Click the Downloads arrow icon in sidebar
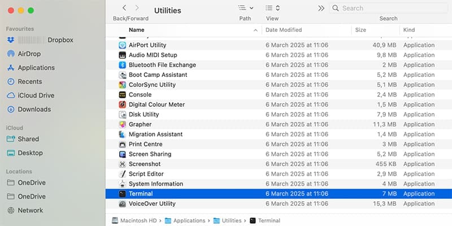Viewport: 452px width, 226px height. 11,109
